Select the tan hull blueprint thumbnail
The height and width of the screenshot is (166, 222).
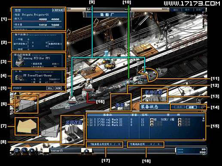(27, 126)
